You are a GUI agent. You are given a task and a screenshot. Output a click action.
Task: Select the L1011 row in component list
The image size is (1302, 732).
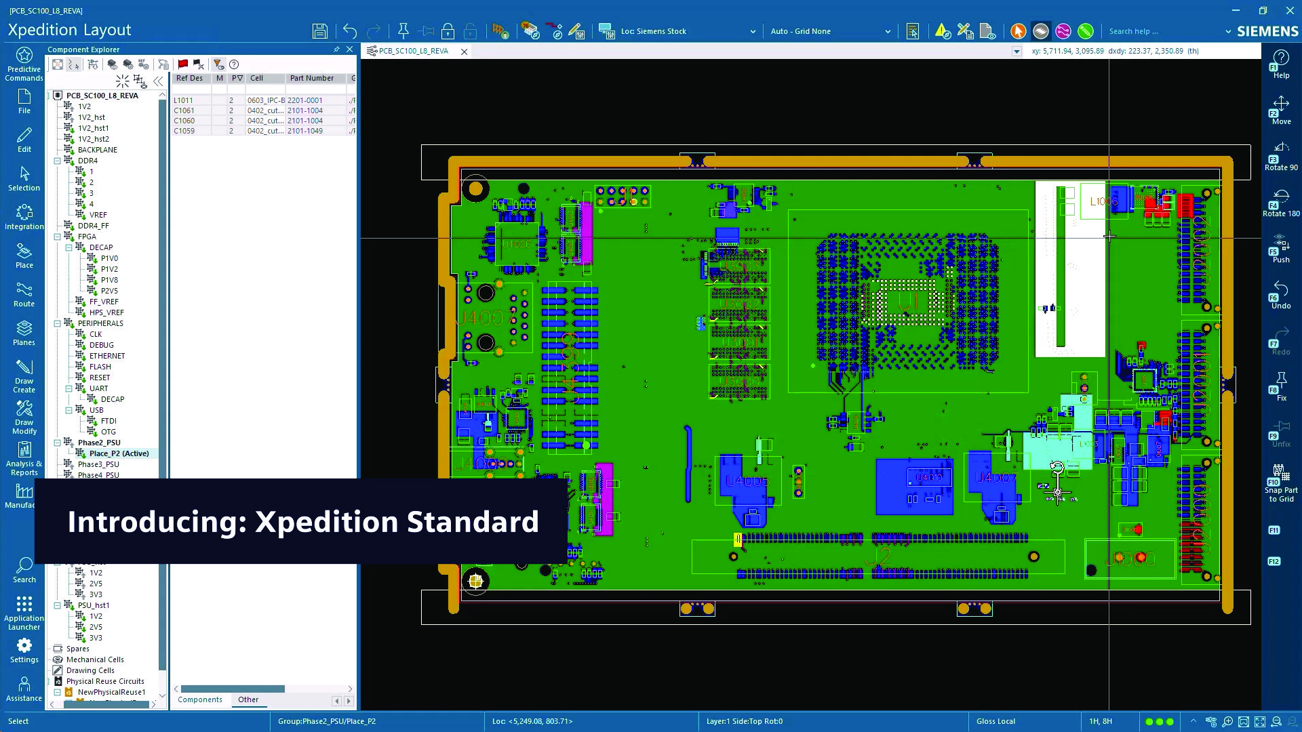point(264,100)
